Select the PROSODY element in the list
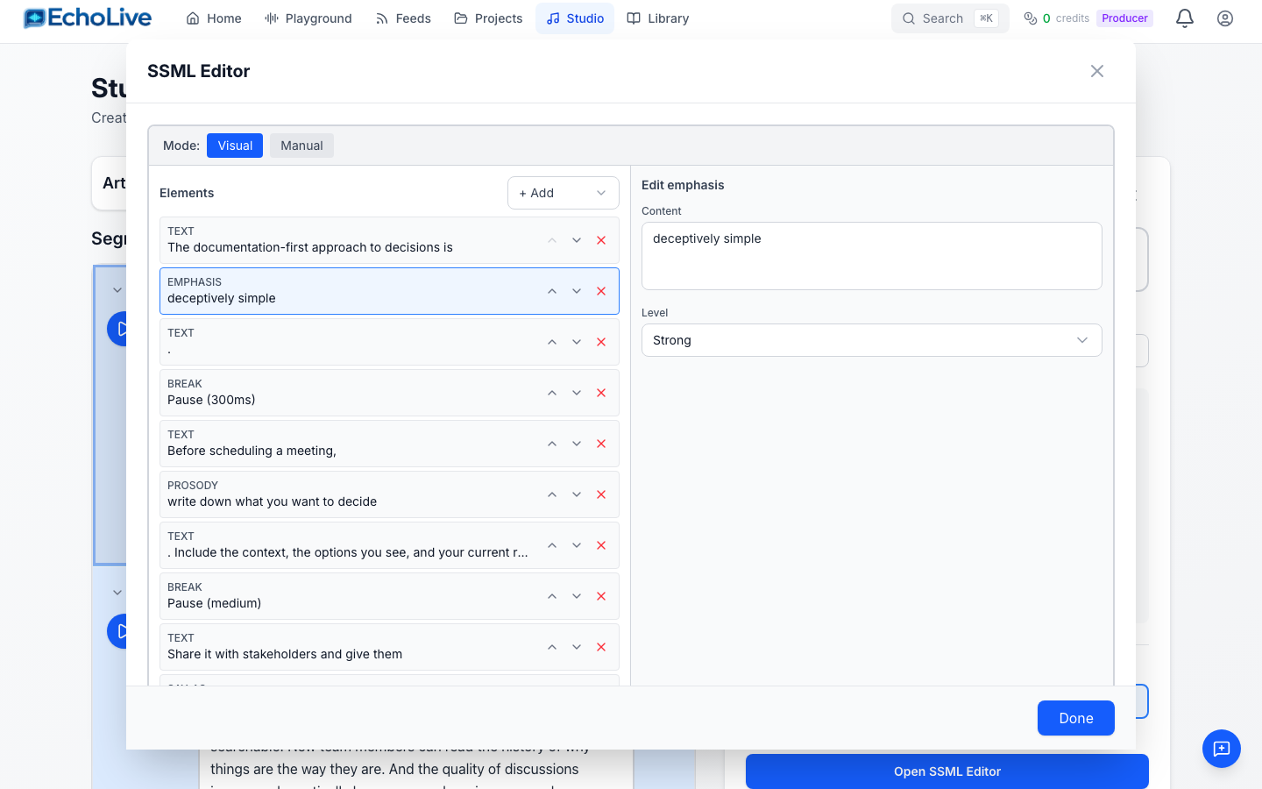The width and height of the screenshot is (1262, 789). [351, 494]
